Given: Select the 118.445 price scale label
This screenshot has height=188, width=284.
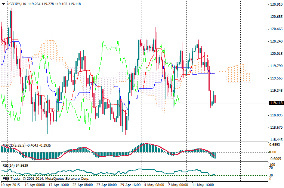Looking at the screenshot, I should 276,140.
